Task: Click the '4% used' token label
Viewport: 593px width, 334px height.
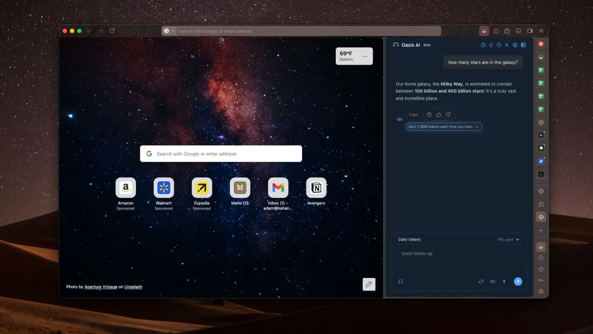Action: click(505, 239)
